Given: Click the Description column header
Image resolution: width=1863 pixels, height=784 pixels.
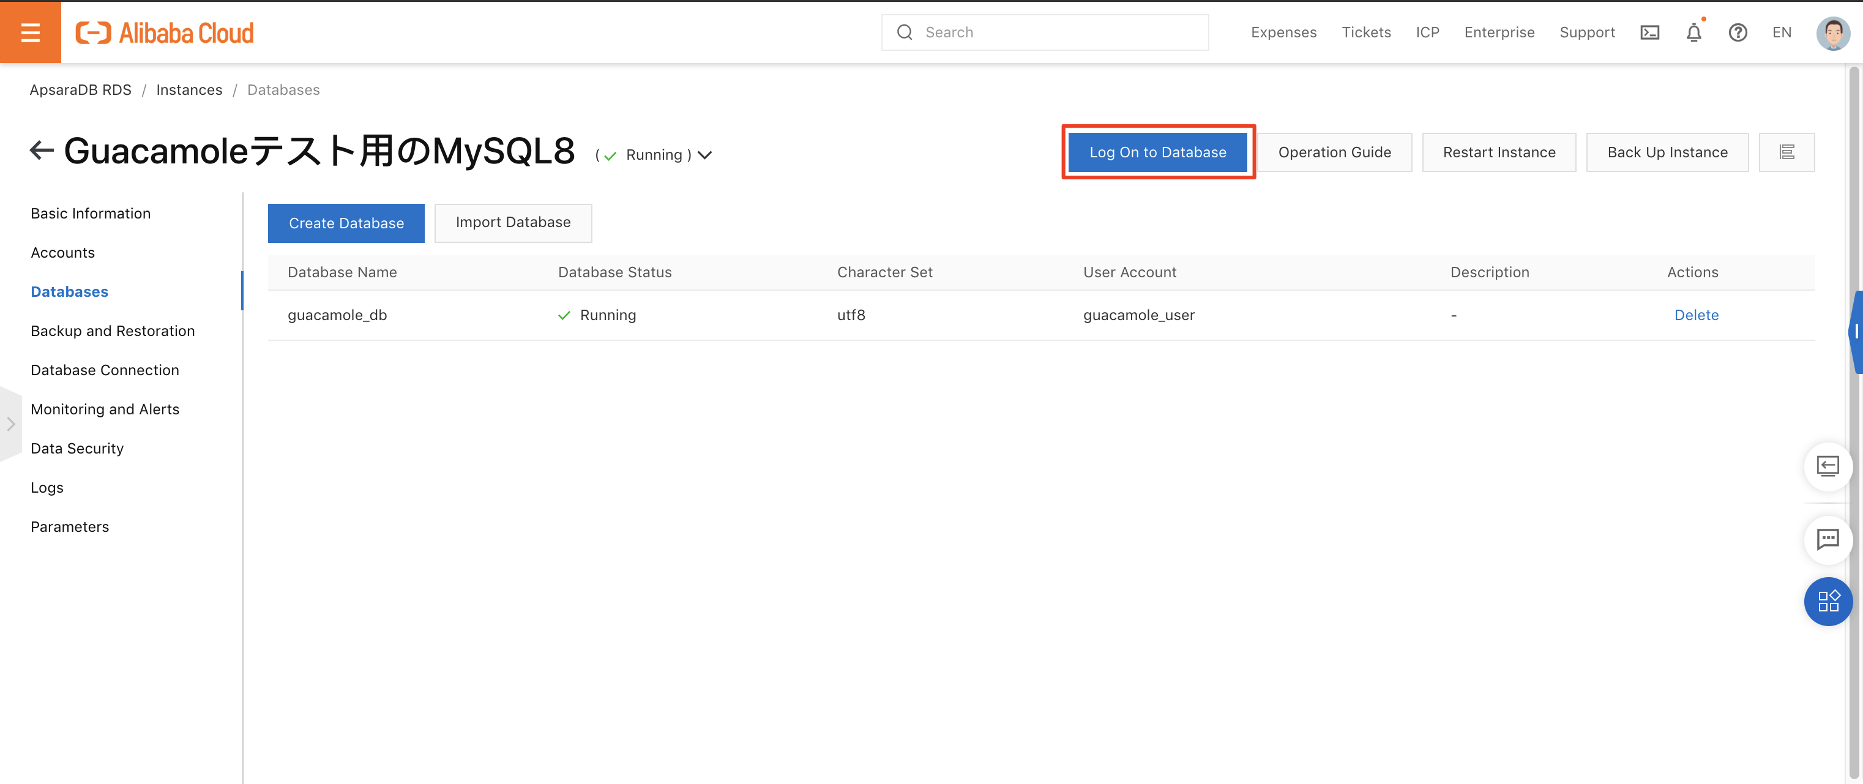Looking at the screenshot, I should (x=1489, y=272).
